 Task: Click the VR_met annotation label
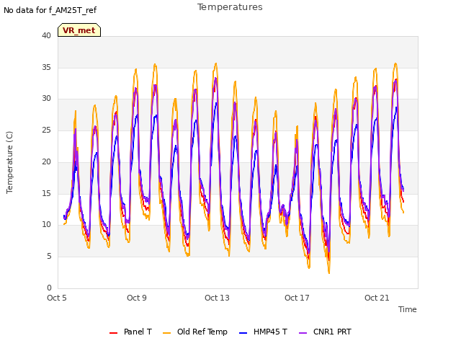[79, 30]
